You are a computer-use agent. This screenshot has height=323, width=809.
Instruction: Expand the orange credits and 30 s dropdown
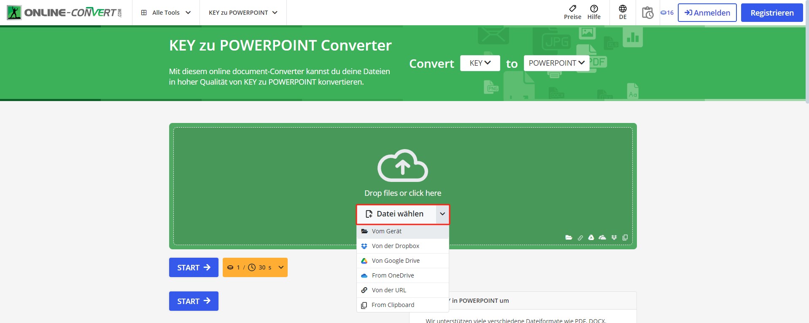pos(255,267)
